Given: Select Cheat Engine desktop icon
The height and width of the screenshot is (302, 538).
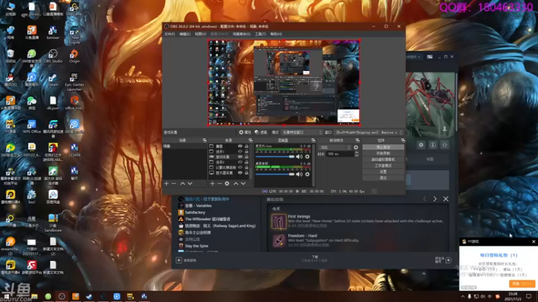Looking at the screenshot, I should pyautogui.click(x=74, y=36).
